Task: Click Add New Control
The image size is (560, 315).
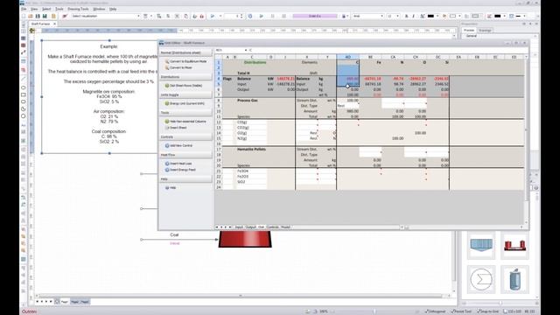Action: (178, 146)
